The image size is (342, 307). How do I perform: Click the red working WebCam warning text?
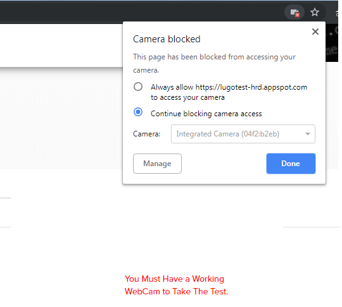point(176,286)
